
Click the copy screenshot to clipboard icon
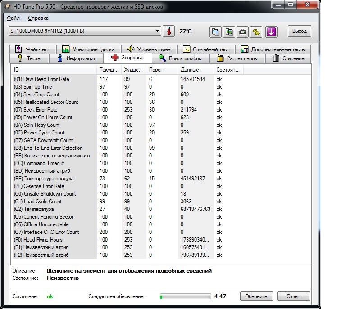pos(229,32)
